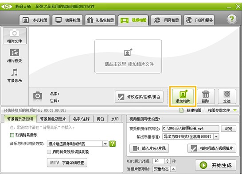The width and height of the screenshot is (242, 174).
Task: Switch to the 礼品包相册 tab
Action: pos(100,20)
